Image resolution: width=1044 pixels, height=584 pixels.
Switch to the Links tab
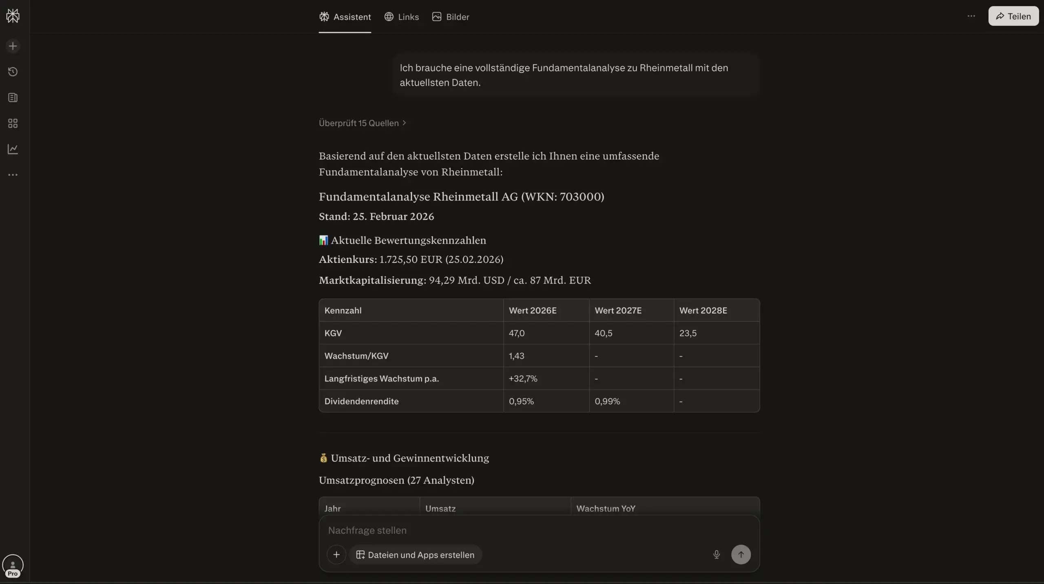(402, 17)
